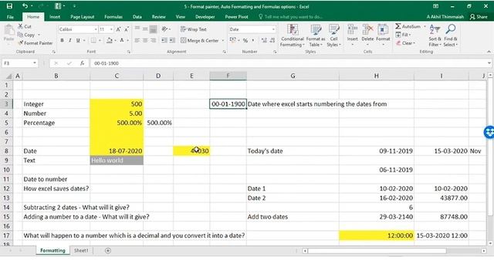494x278 pixels.
Task: Apply the yellow fill color bucket
Action: 110,40
